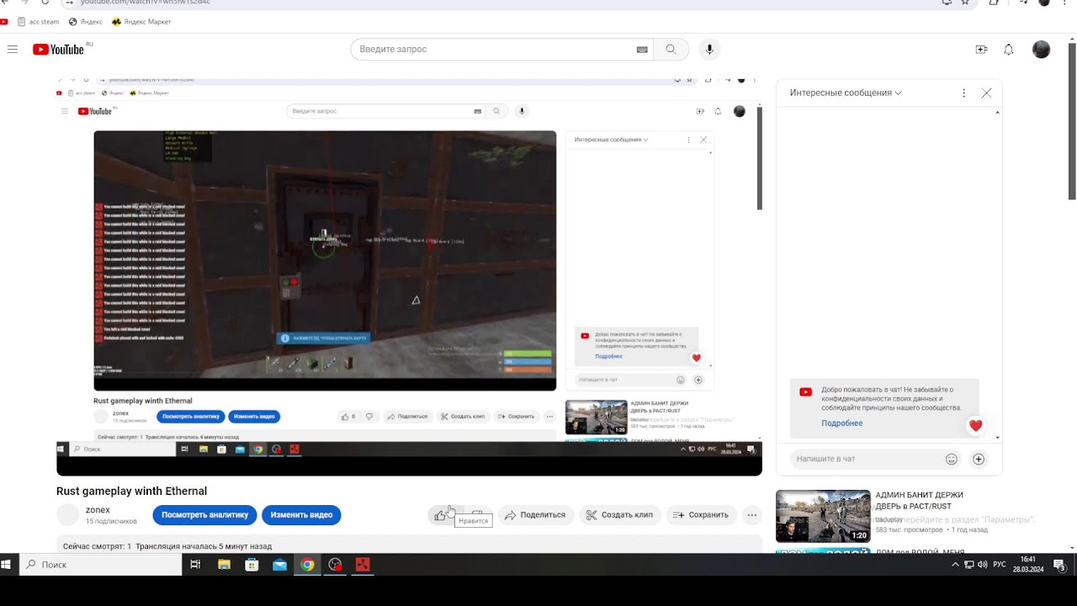Image resolution: width=1077 pixels, height=606 pixels.
Task: Open the АДМИН БАНИТ video thumbnail
Action: (823, 516)
